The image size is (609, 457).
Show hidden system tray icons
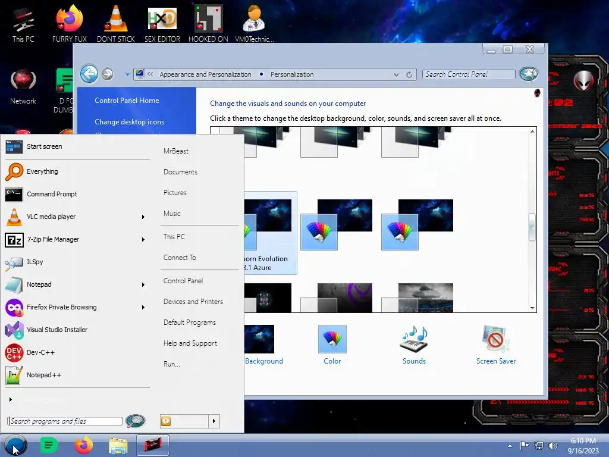pos(510,446)
